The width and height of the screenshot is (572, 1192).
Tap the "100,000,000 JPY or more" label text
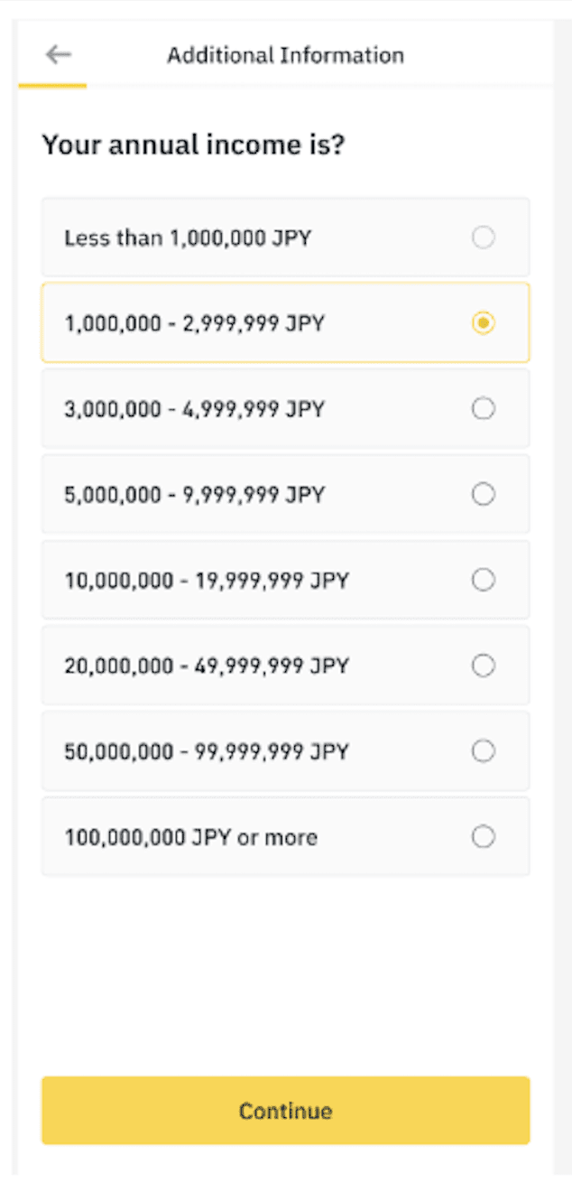pyautogui.click(x=190, y=837)
